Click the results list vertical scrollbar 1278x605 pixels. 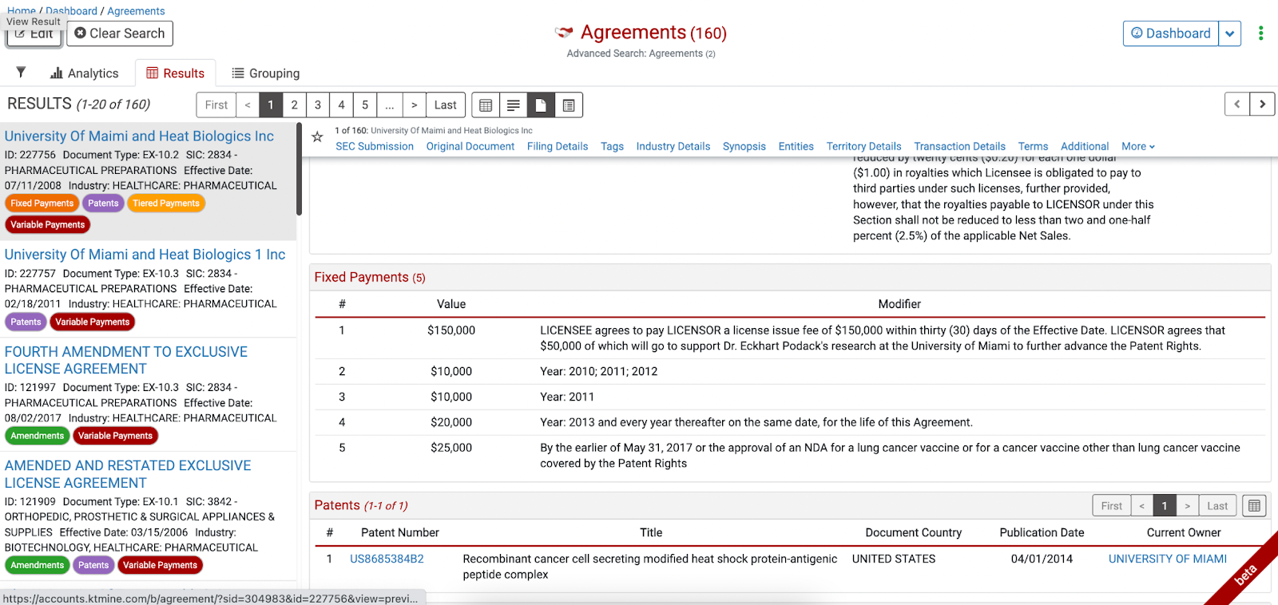pyautogui.click(x=299, y=170)
